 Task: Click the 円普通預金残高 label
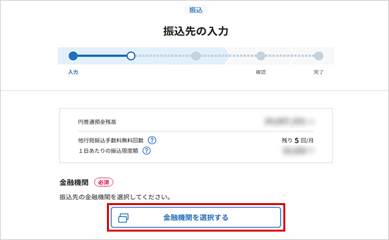[97, 122]
